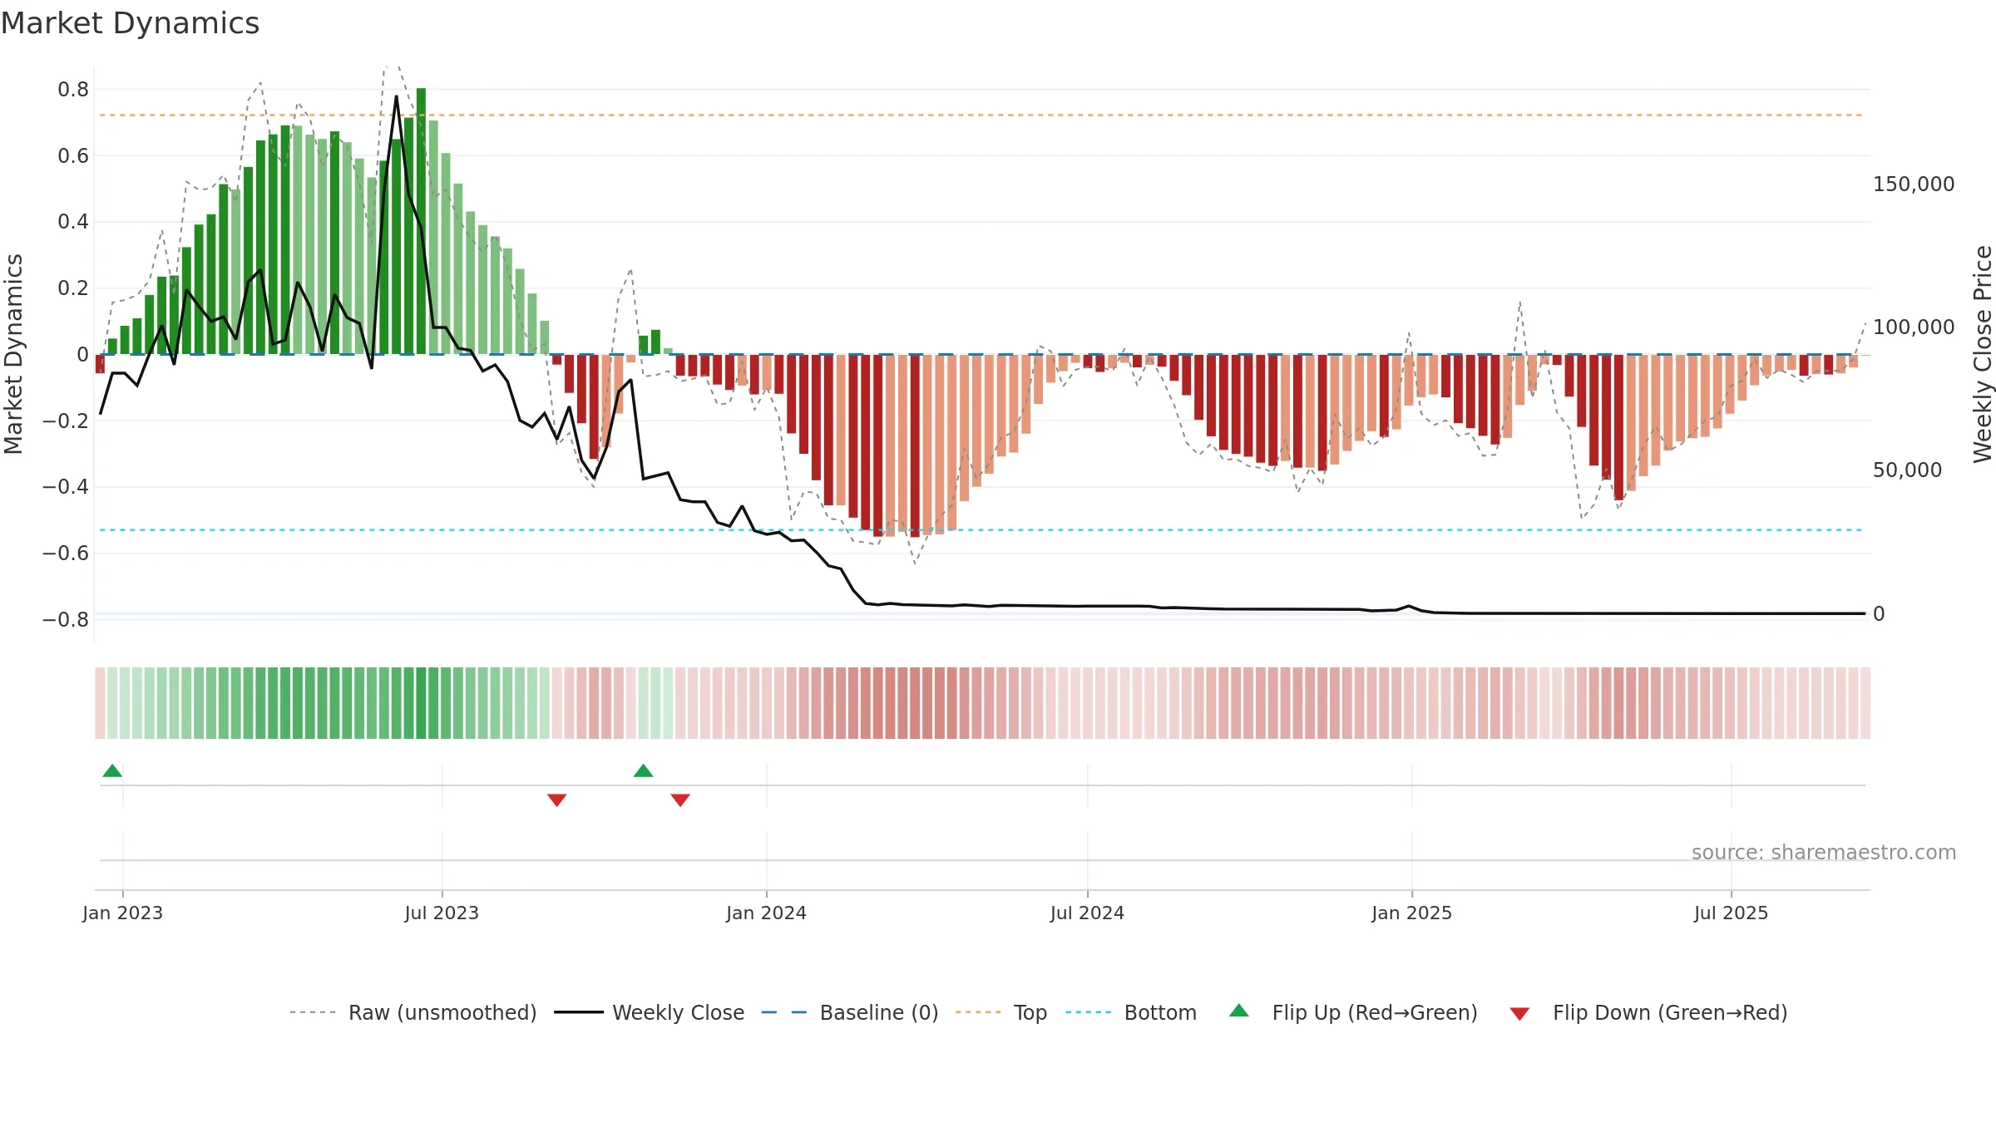Click the Jan 2024 x-axis label
This screenshot has width=1996, height=1122.
766,913
